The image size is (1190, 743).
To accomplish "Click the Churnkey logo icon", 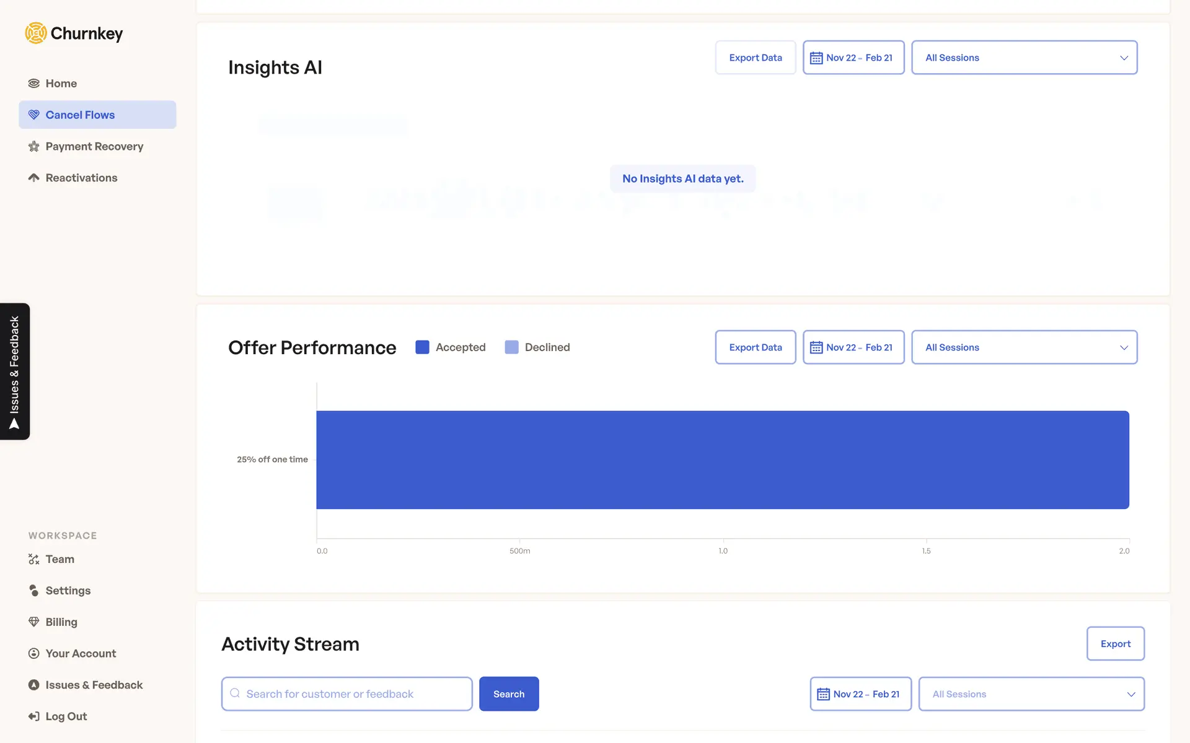I will tap(36, 33).
